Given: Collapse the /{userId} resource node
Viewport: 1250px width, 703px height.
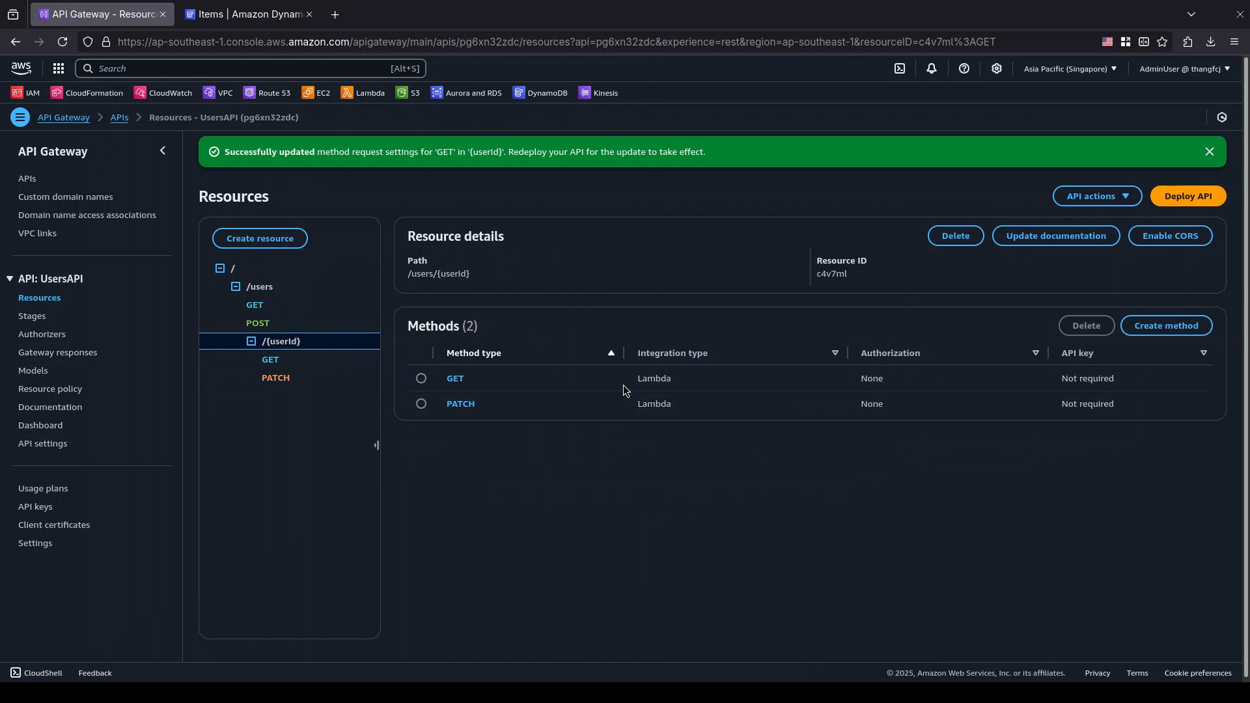Looking at the screenshot, I should 251,341.
